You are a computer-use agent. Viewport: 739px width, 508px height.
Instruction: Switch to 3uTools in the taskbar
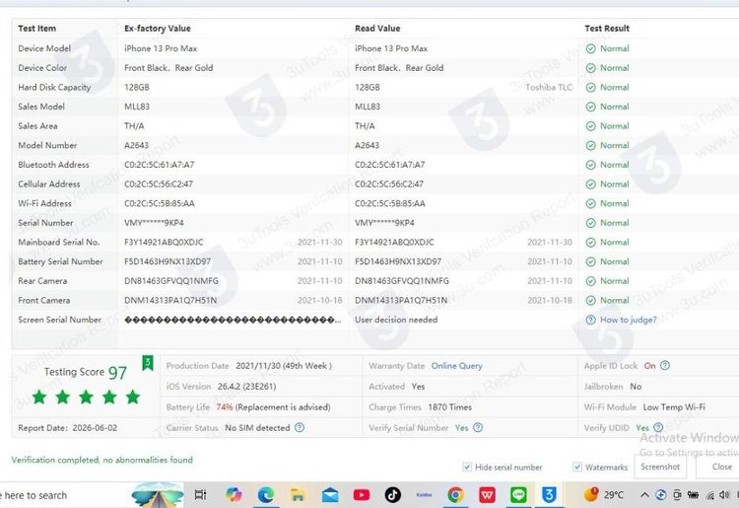549,495
